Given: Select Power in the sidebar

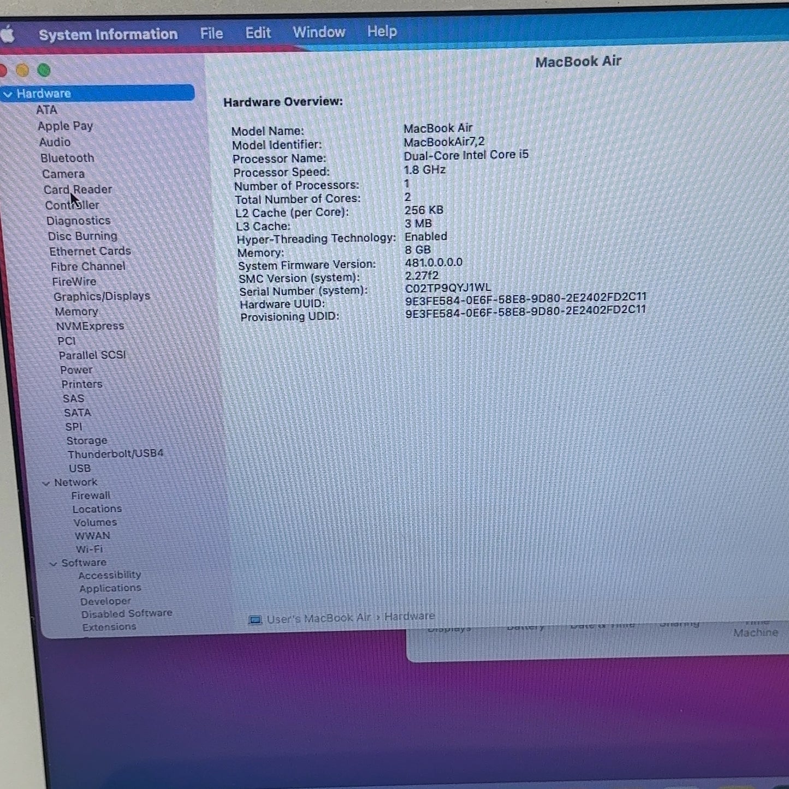Looking at the screenshot, I should (76, 370).
